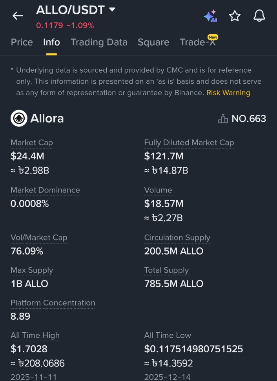Add ALLO/USDT to favorites with star

(x=235, y=16)
